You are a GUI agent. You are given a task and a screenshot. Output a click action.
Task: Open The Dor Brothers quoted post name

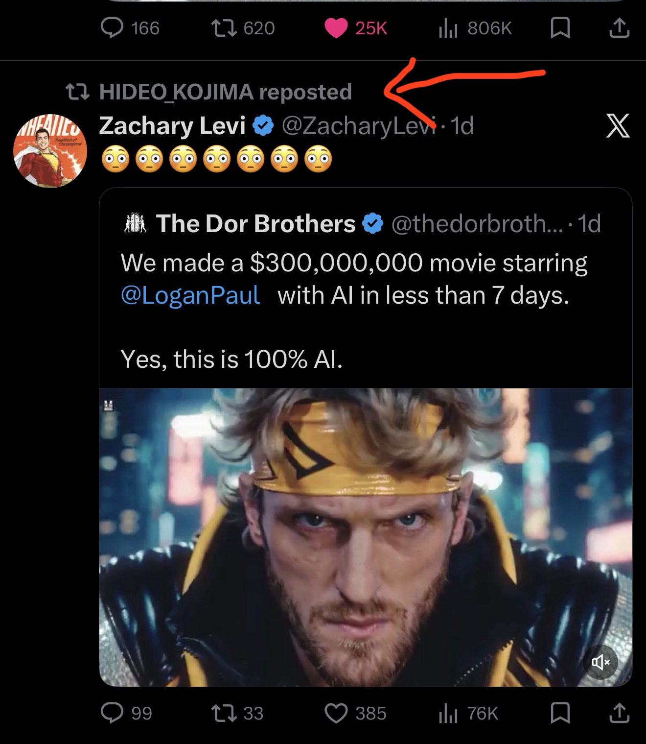click(x=255, y=224)
